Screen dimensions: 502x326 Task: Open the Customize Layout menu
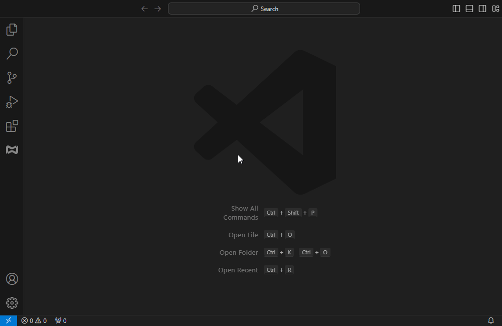495,9
